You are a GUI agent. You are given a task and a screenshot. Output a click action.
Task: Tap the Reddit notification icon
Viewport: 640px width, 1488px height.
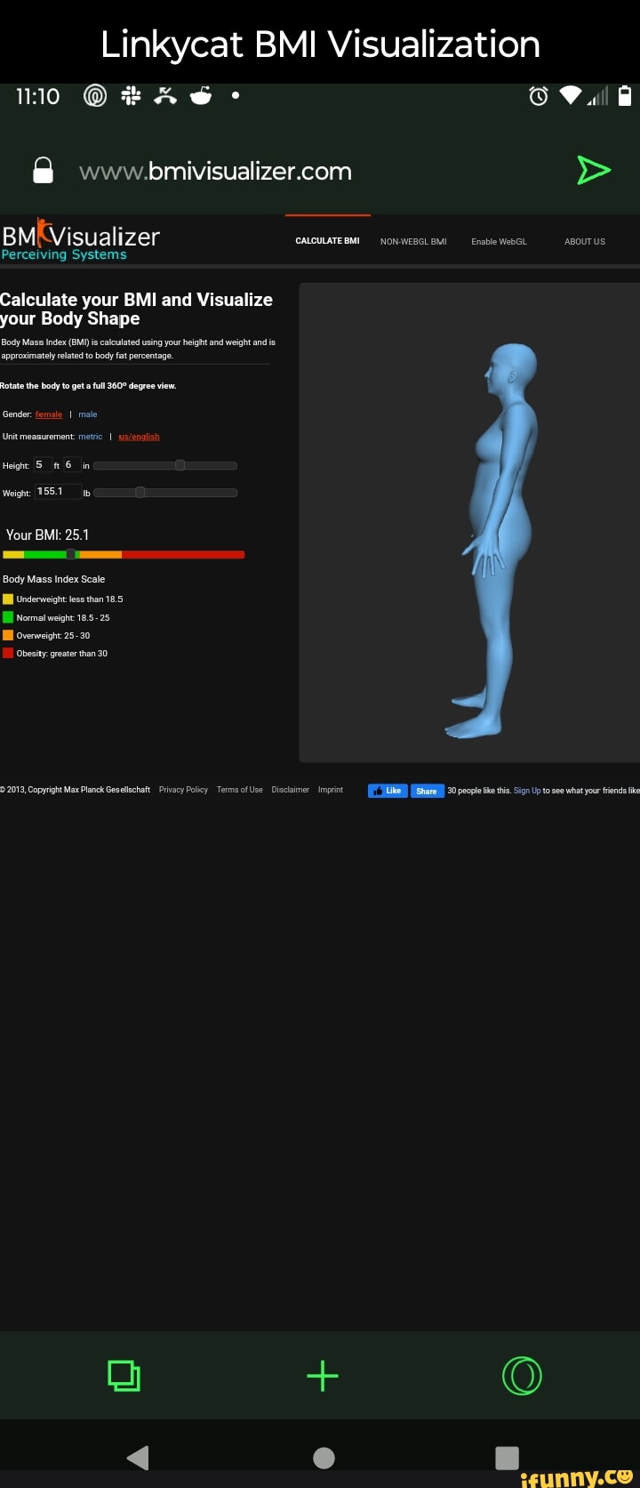tap(201, 96)
